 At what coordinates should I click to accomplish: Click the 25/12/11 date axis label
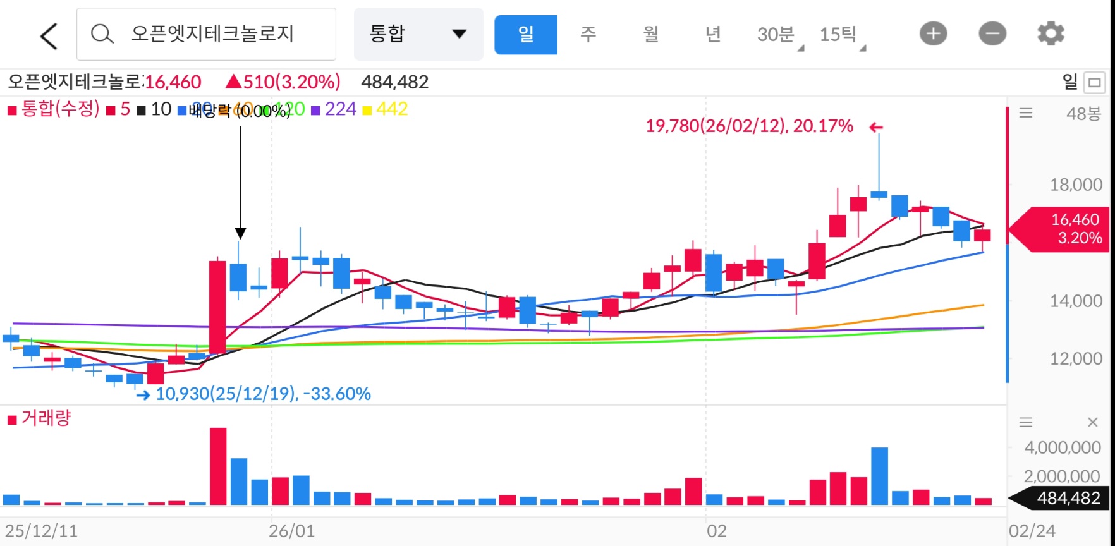point(42,531)
